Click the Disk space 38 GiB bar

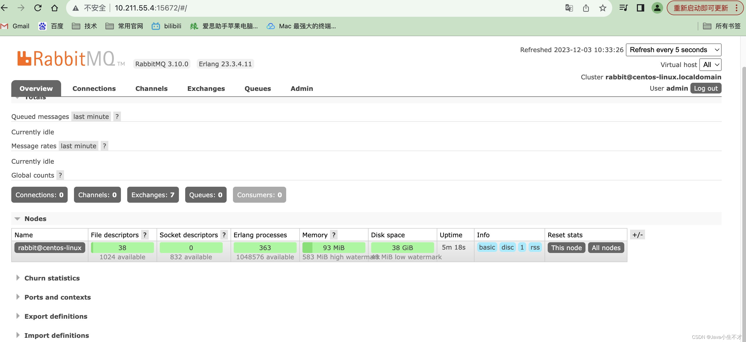(402, 247)
